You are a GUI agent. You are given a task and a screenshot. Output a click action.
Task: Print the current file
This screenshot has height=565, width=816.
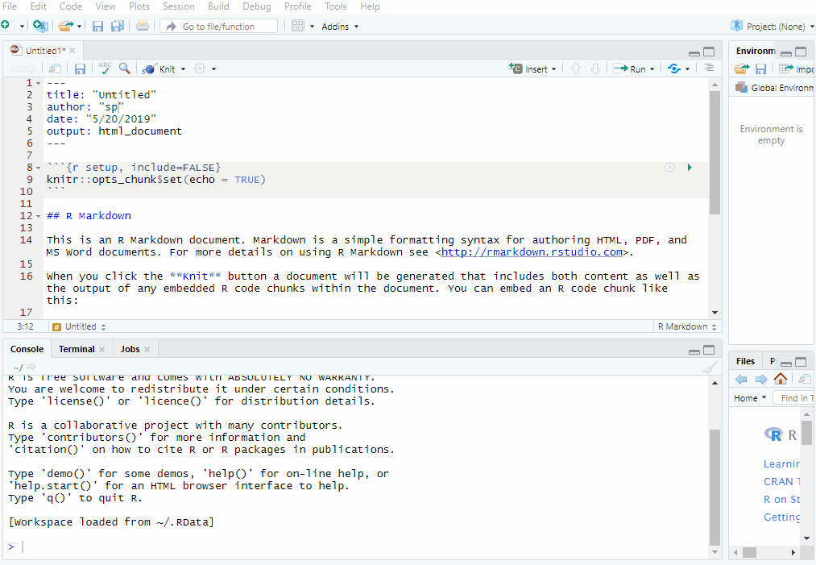pos(142,26)
